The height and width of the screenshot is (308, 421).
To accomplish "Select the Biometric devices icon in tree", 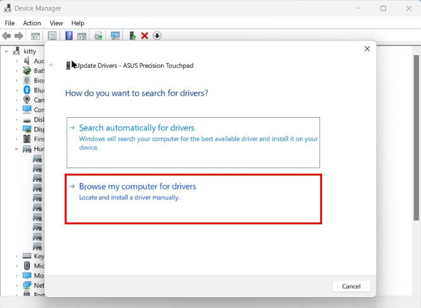I will 27,80.
